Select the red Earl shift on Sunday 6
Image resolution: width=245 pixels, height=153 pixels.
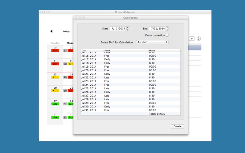coord(55,64)
